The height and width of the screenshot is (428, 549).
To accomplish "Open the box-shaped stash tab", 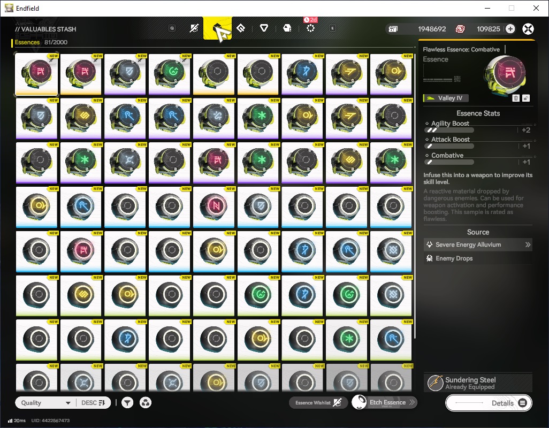I will pyautogui.click(x=287, y=28).
